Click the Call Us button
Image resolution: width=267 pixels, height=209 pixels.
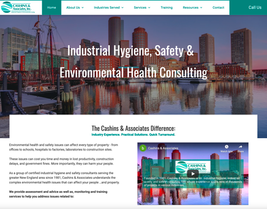(255, 8)
